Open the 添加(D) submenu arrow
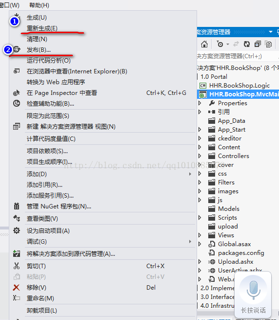The width and height of the screenshot is (279, 320). coord(190,174)
